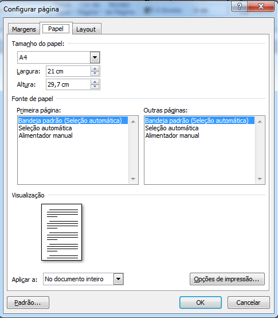
Task: Switch to the Margens tab
Action: click(24, 29)
